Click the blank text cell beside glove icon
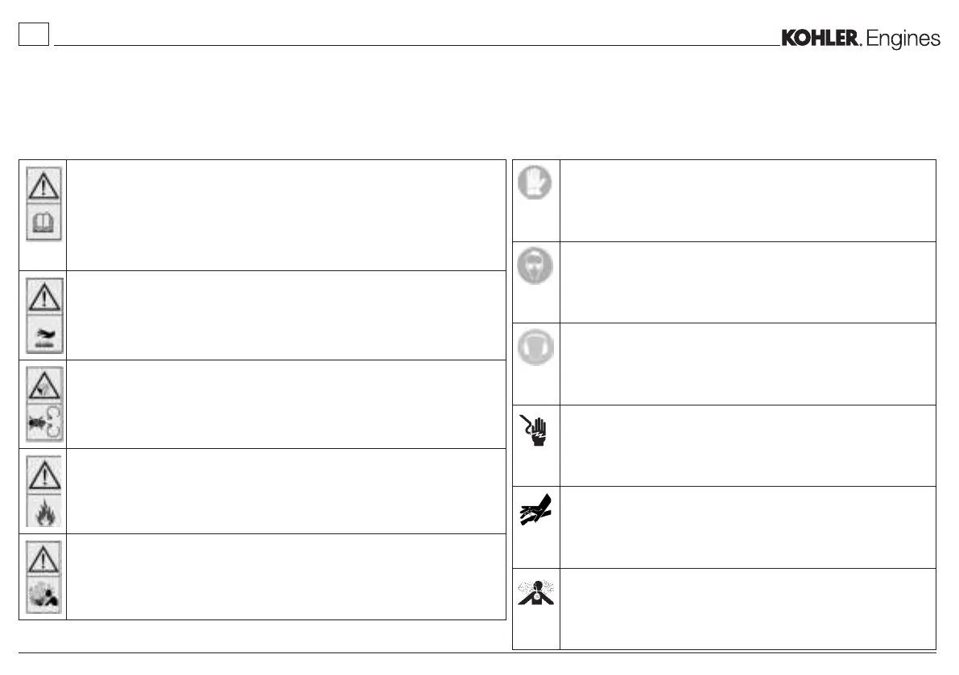This screenshot has width=959, height=675. click(x=747, y=200)
